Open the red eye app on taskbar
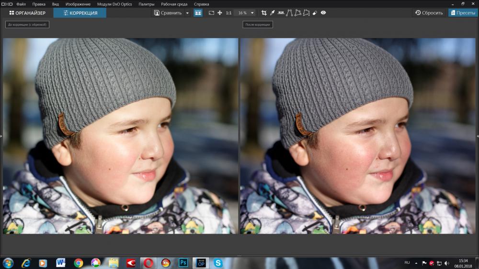 point(131,263)
